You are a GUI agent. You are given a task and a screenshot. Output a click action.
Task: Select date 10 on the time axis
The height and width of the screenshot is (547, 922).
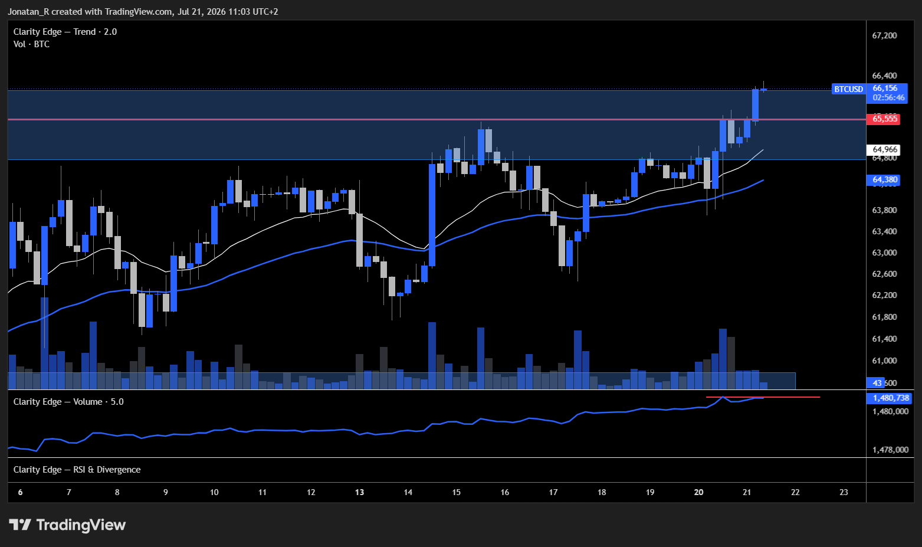click(214, 492)
